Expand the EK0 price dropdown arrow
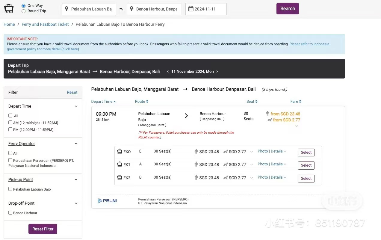 click(x=251, y=152)
